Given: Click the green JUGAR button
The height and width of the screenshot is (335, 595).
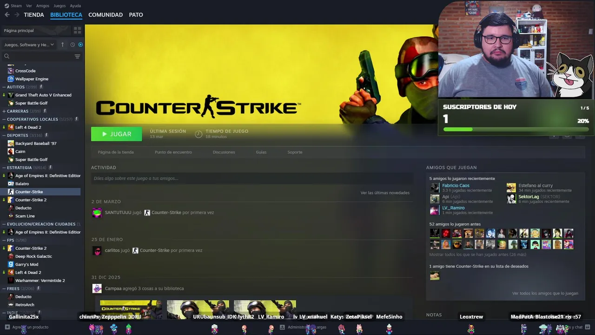Looking at the screenshot, I should click(116, 134).
